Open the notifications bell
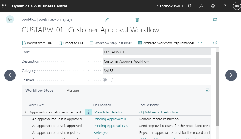 pos(190,6)
